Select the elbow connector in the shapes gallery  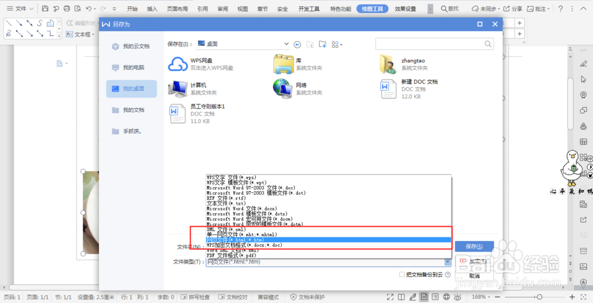[x=50, y=34]
